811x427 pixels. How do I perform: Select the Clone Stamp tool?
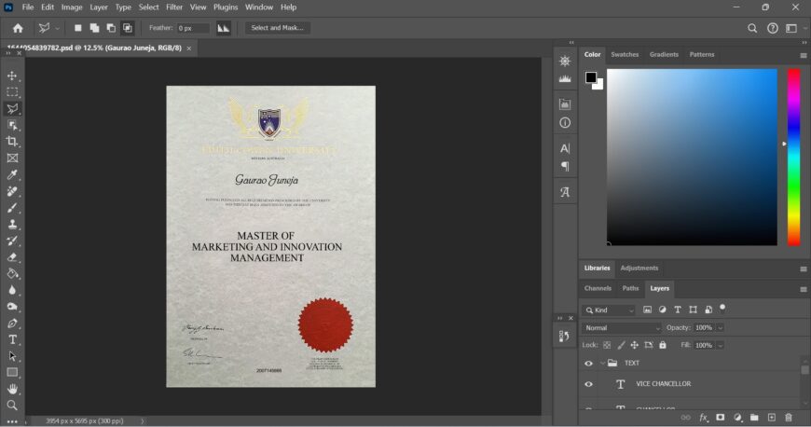[12, 224]
